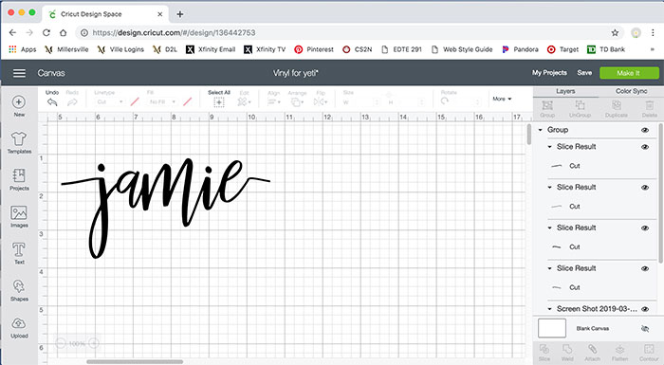Screen dimensions: 664x365
Task: Click the canvas horizontal scrollbar
Action: point(135,362)
